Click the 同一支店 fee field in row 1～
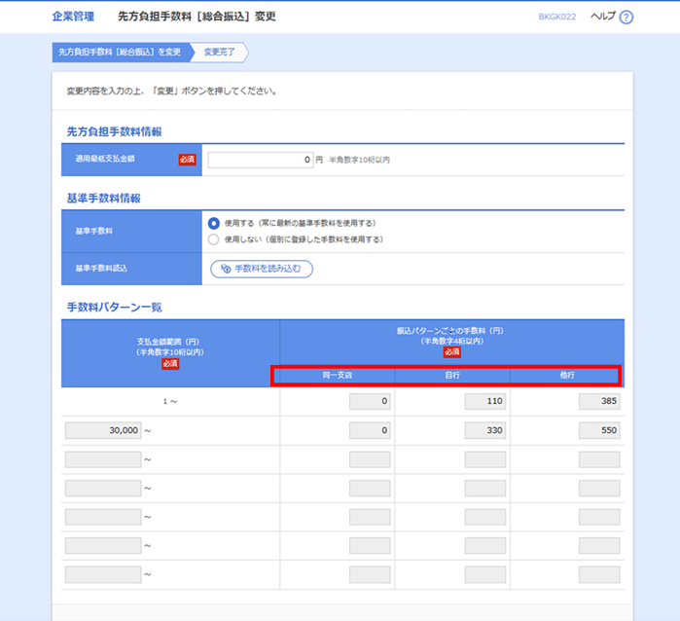The width and height of the screenshot is (680, 621). pos(370,401)
